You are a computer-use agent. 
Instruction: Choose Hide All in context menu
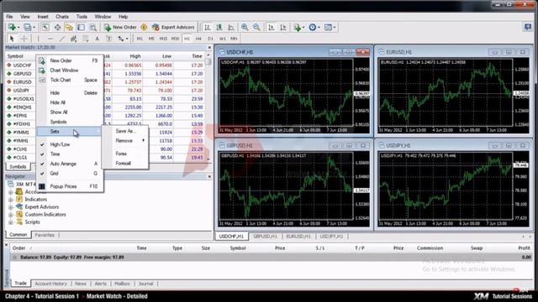pyautogui.click(x=70, y=102)
